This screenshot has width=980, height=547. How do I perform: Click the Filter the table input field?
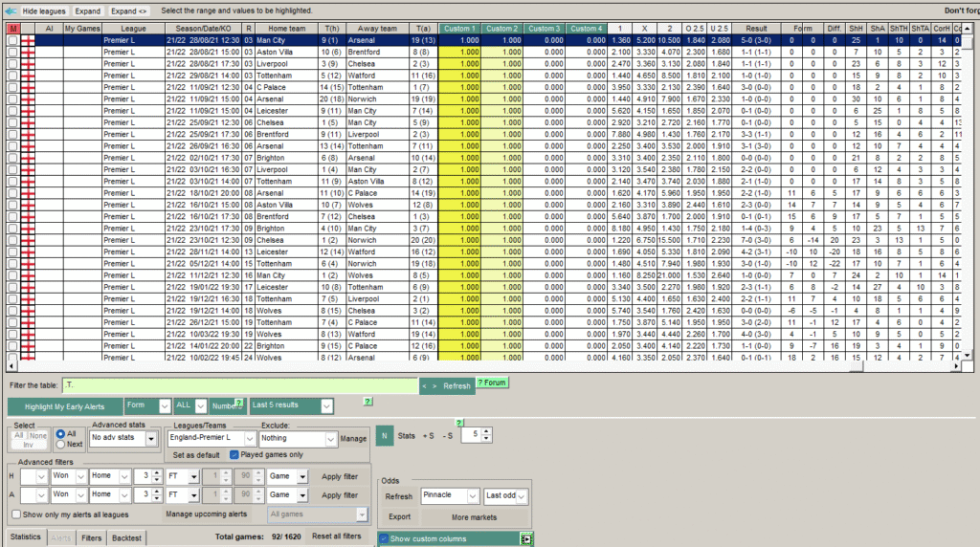click(239, 384)
